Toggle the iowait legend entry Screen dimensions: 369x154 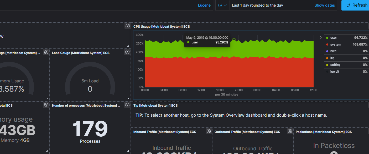tap(335, 72)
